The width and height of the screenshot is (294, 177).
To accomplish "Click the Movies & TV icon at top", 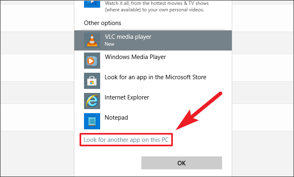I will (92, 4).
